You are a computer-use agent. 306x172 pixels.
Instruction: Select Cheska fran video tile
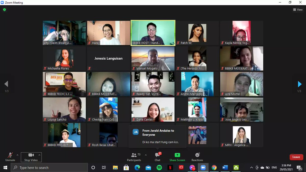point(109,109)
